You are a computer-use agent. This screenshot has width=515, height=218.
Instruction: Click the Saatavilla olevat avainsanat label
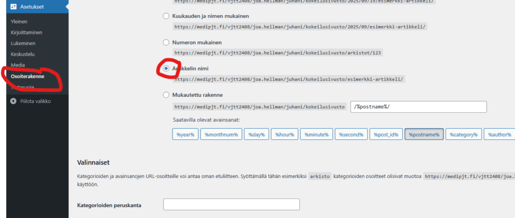(x=206, y=120)
